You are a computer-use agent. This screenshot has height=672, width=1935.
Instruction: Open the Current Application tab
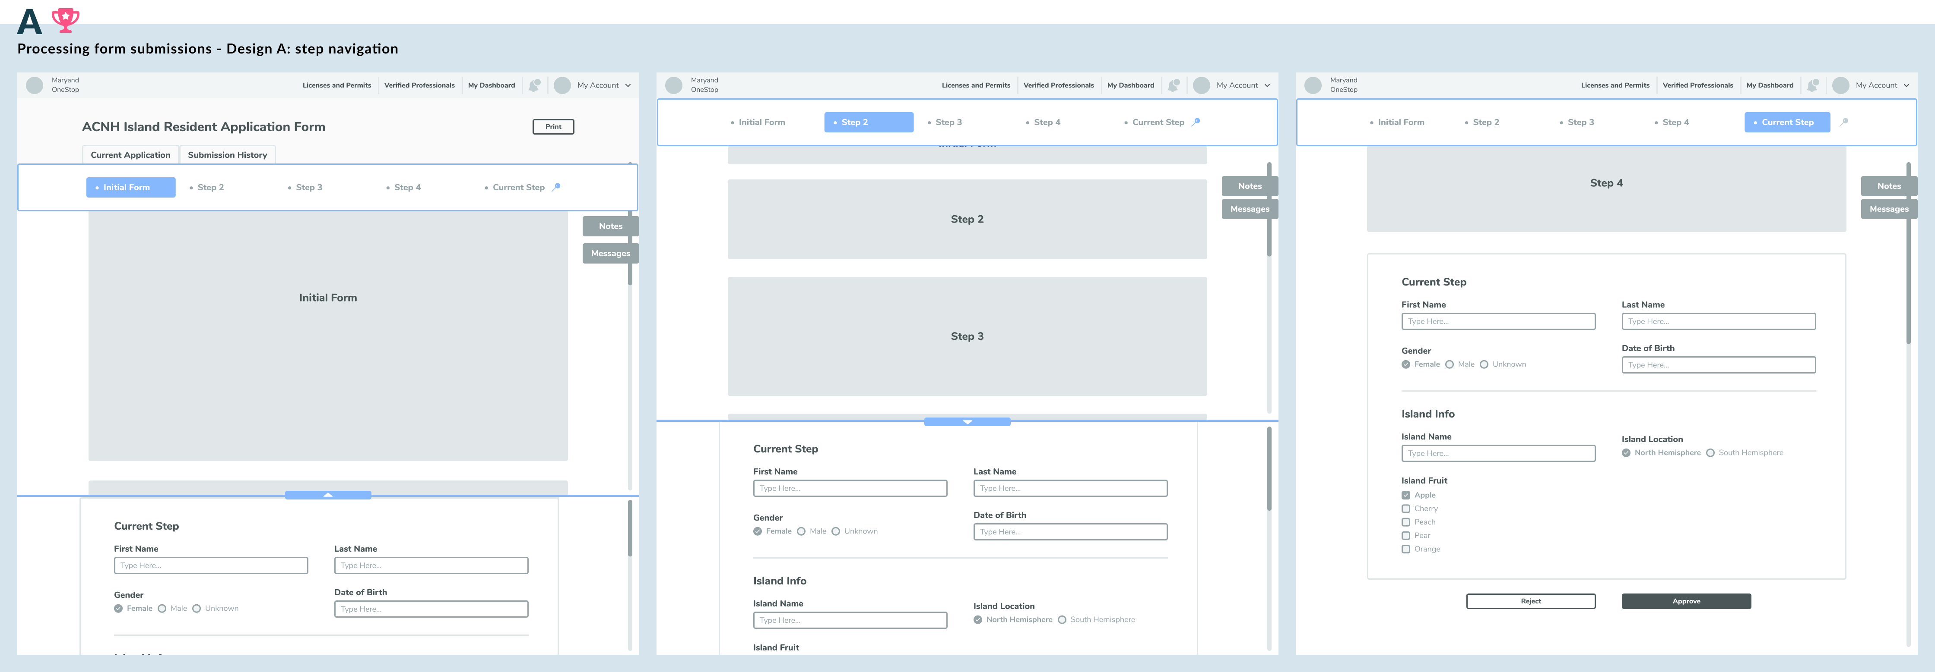[131, 155]
